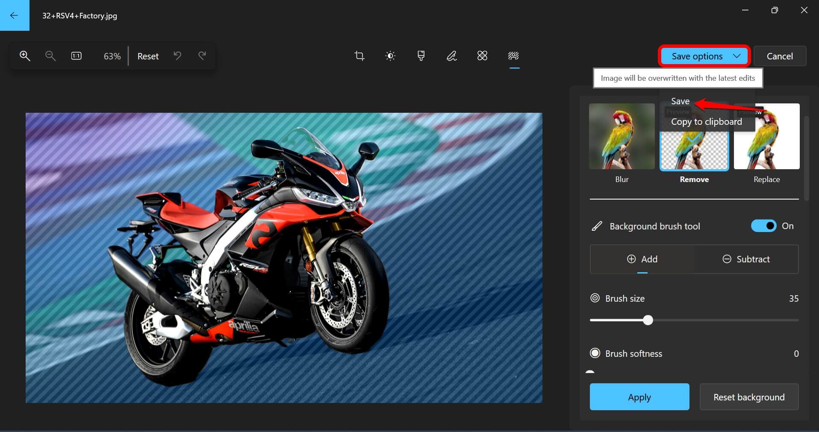Screen dimensions: 819x432
Task: Select the Blur background thumbnail
Action: coord(622,136)
